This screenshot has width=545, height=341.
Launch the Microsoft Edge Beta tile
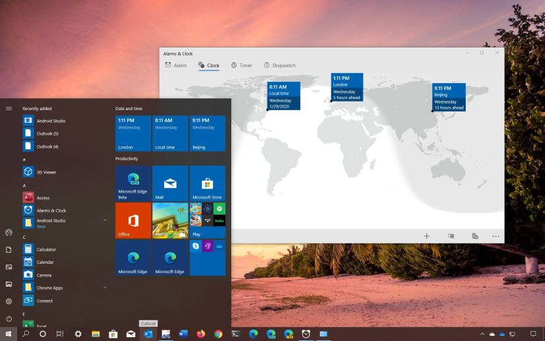tap(133, 184)
